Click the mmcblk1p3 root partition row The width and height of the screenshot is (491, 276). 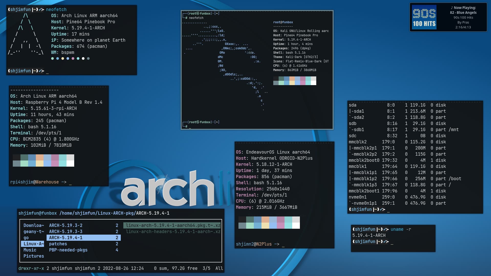(x=400, y=185)
